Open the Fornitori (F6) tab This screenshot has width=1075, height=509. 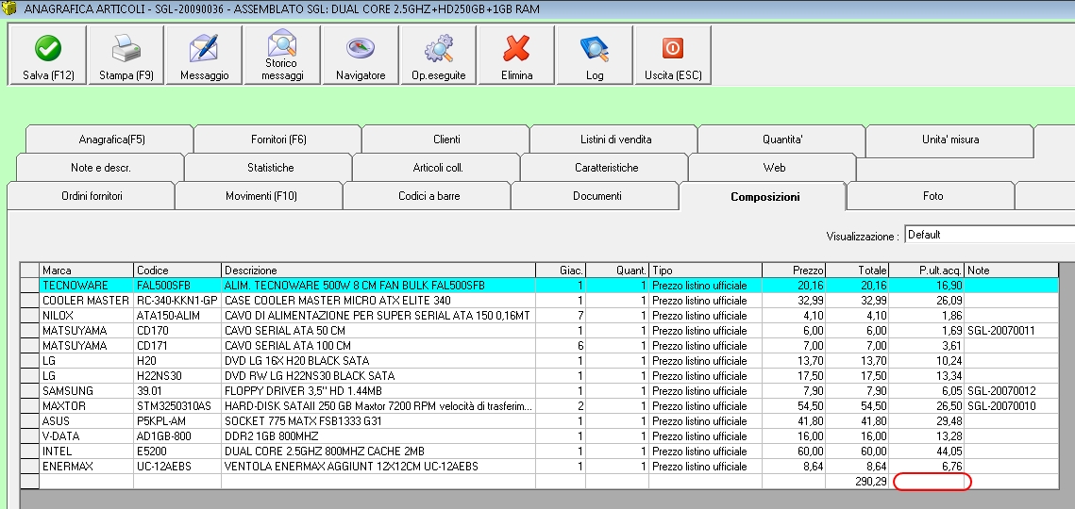278,140
